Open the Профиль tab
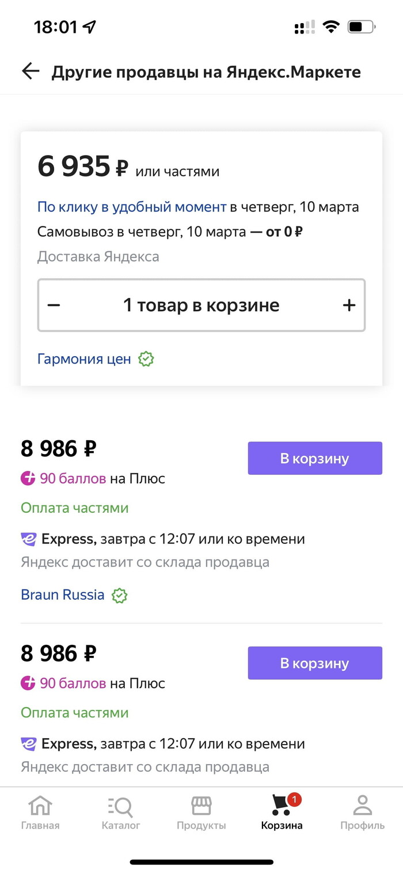The height and width of the screenshot is (873, 403). click(362, 812)
